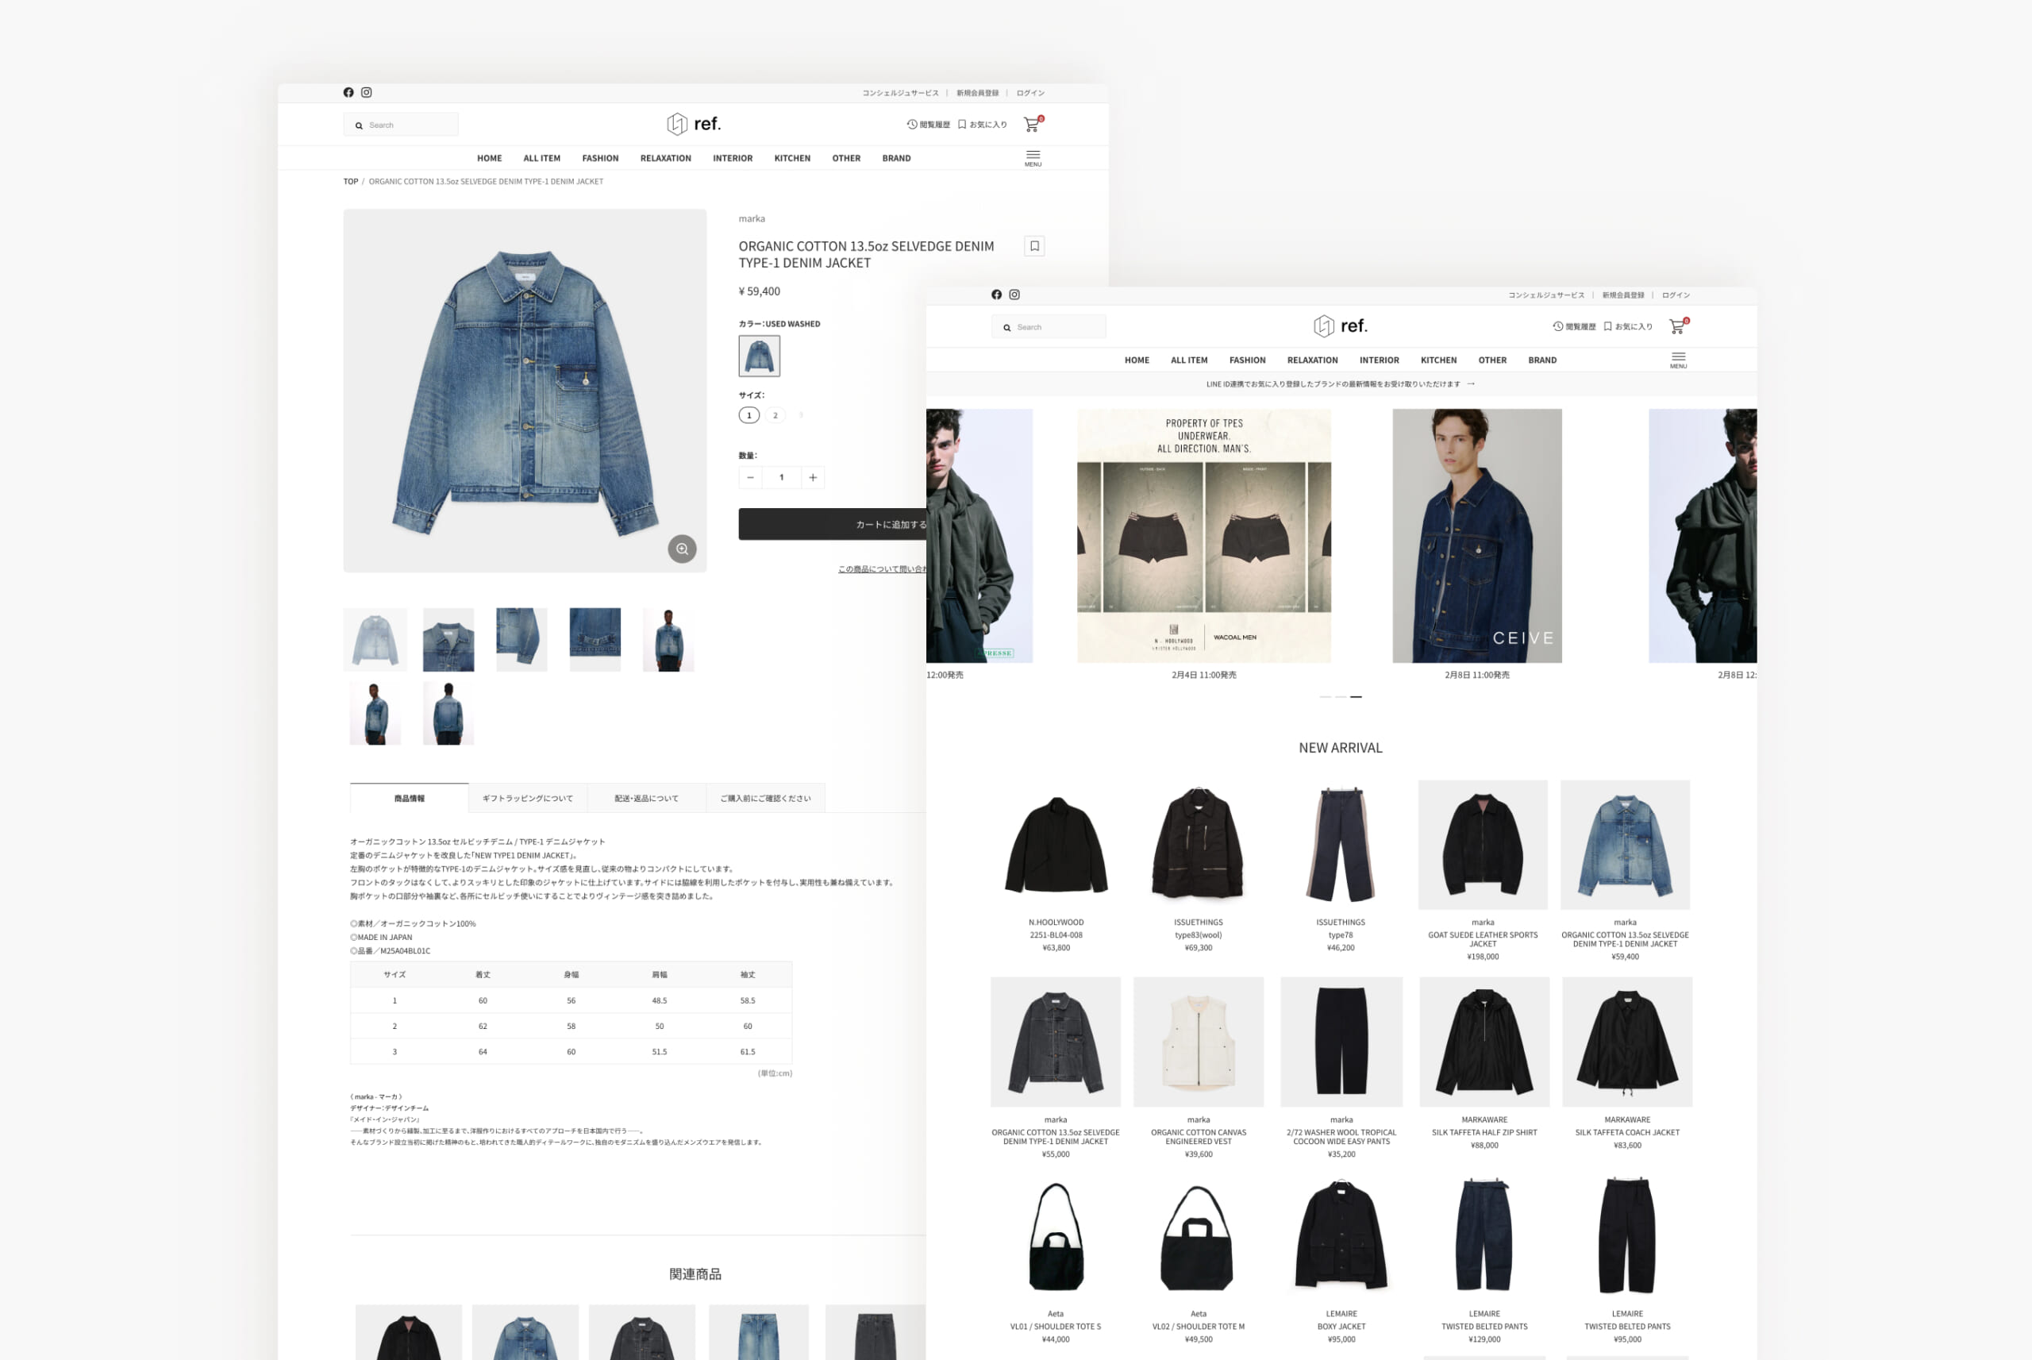Open お気に入り favorites in back product window

click(x=982, y=125)
